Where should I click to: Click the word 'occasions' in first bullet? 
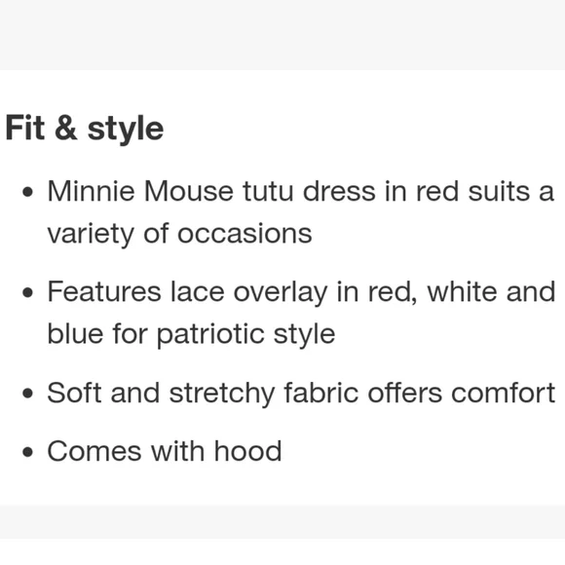coord(245,235)
